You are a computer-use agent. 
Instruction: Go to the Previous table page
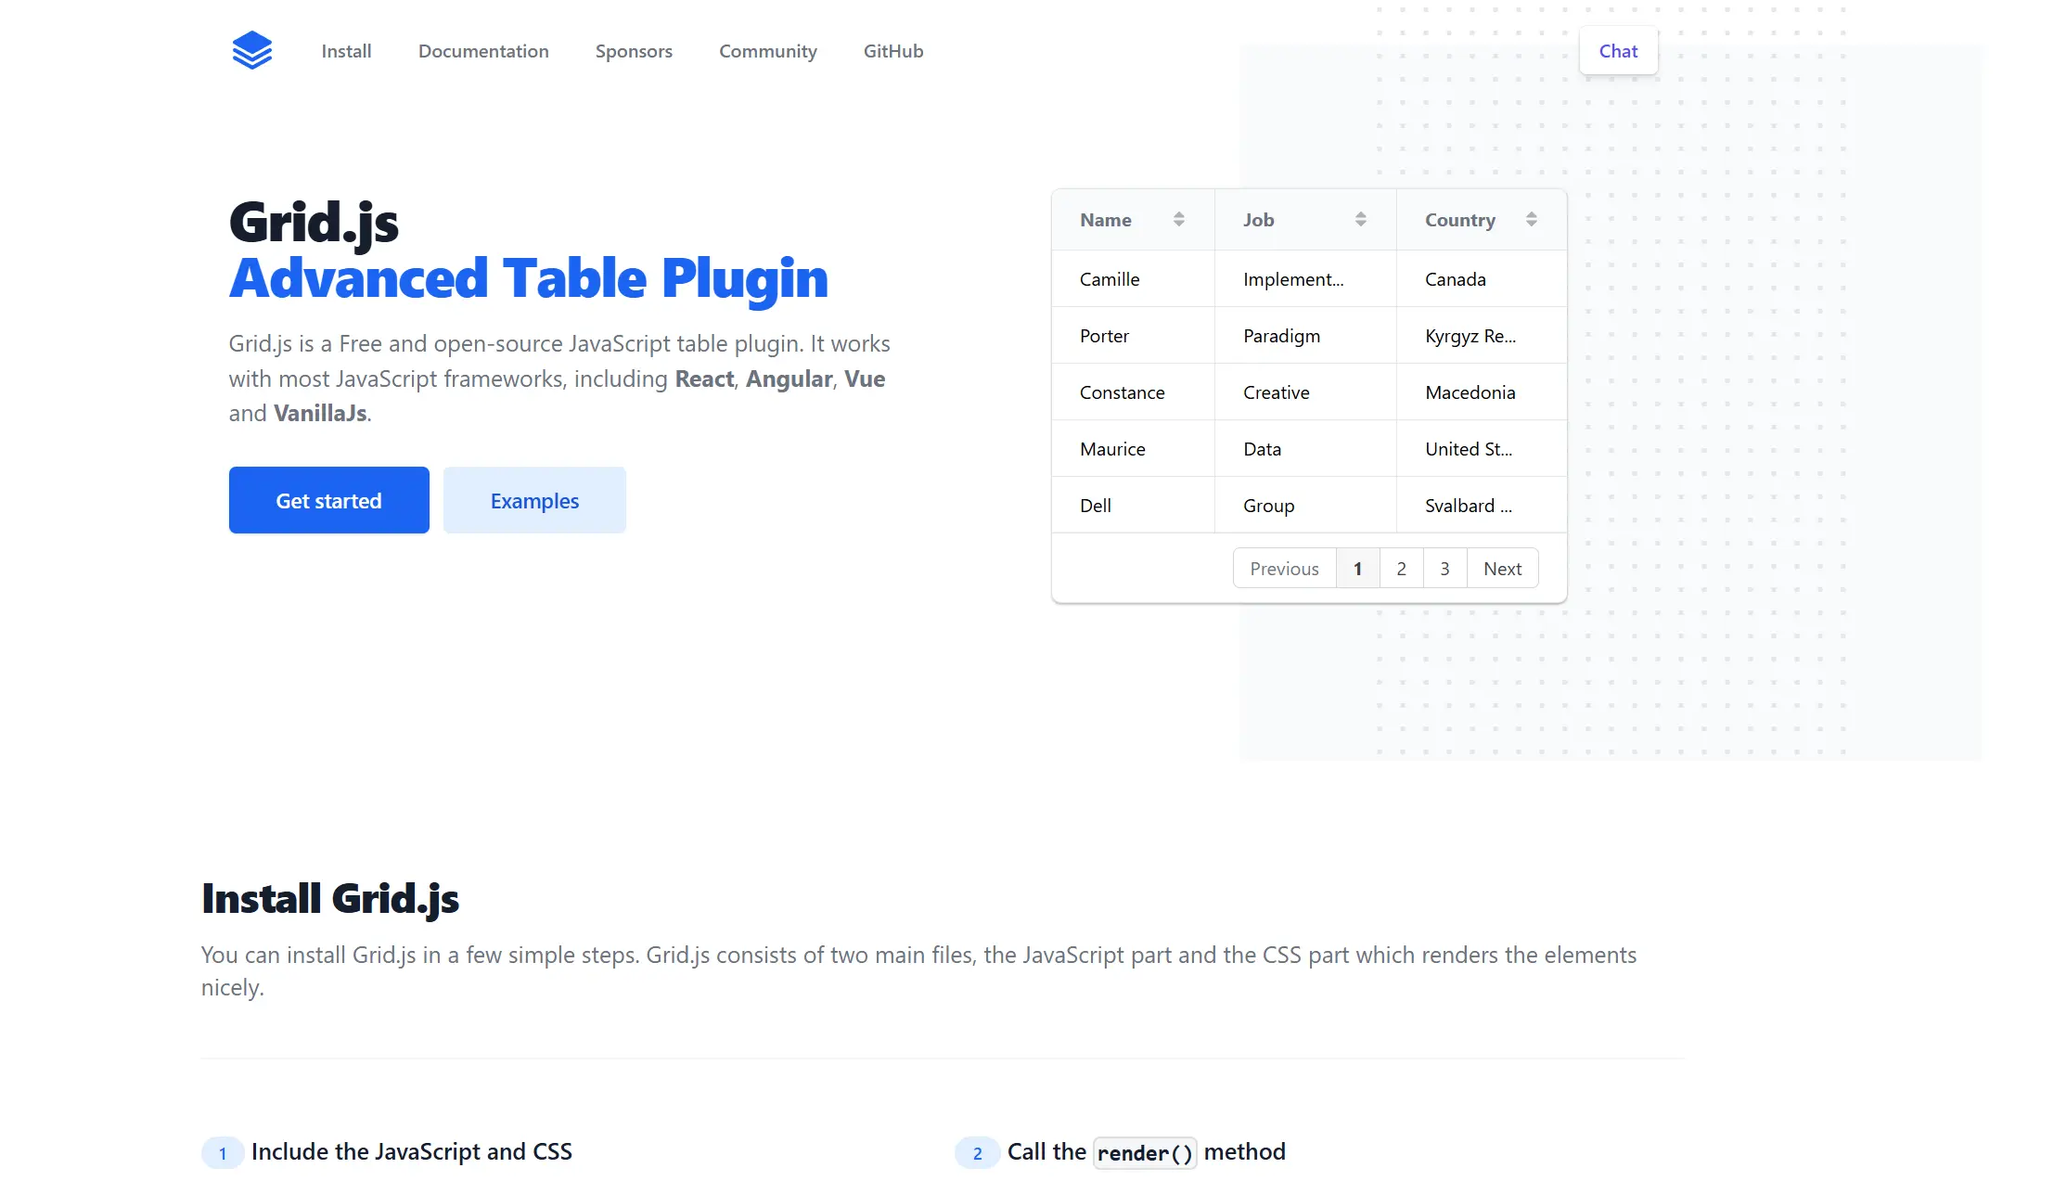[1284, 568]
